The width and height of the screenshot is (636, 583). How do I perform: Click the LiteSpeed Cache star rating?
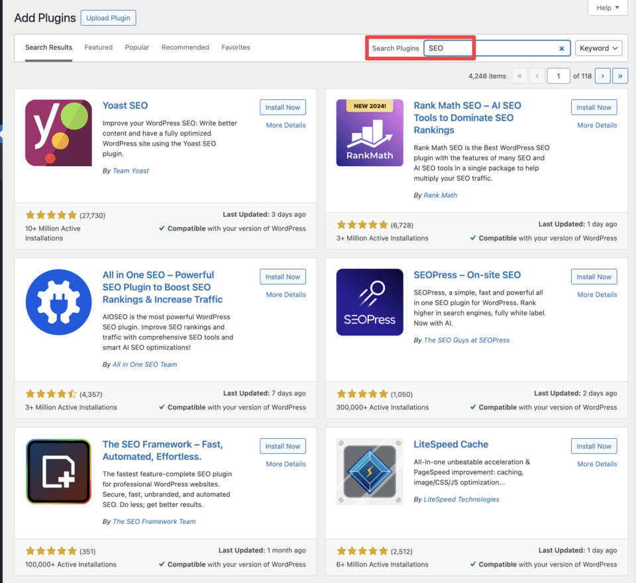click(x=362, y=551)
